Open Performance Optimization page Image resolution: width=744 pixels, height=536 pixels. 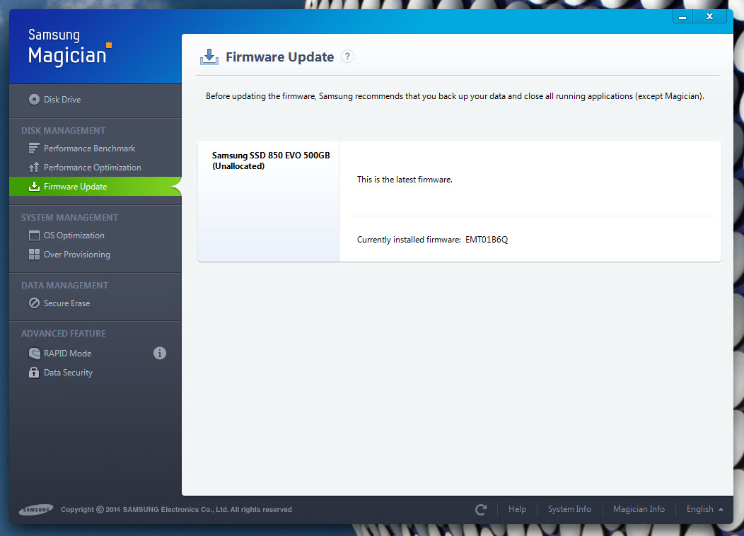coord(95,168)
